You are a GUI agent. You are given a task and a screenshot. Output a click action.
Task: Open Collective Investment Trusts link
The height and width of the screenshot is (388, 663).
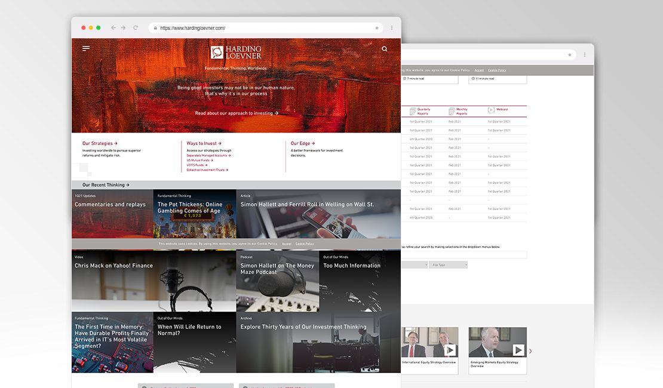(x=207, y=170)
